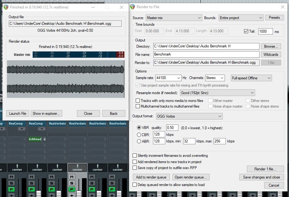Enable Delay queued render to allow samples to load
Viewport: 289px width, 197px height.
(x=134, y=185)
